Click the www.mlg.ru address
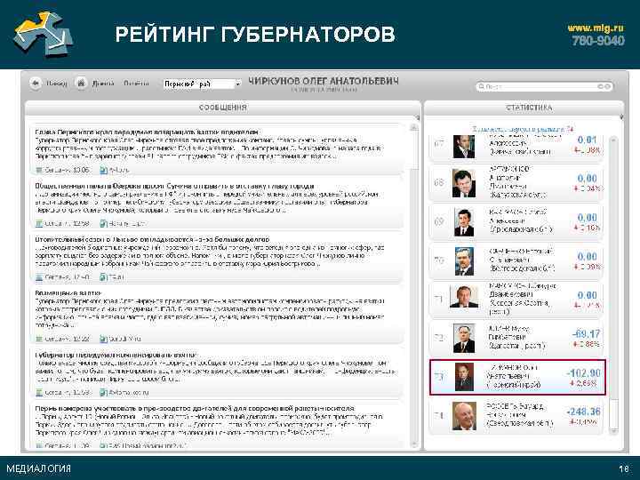The height and width of the screenshot is (480, 640). pyautogui.click(x=596, y=28)
